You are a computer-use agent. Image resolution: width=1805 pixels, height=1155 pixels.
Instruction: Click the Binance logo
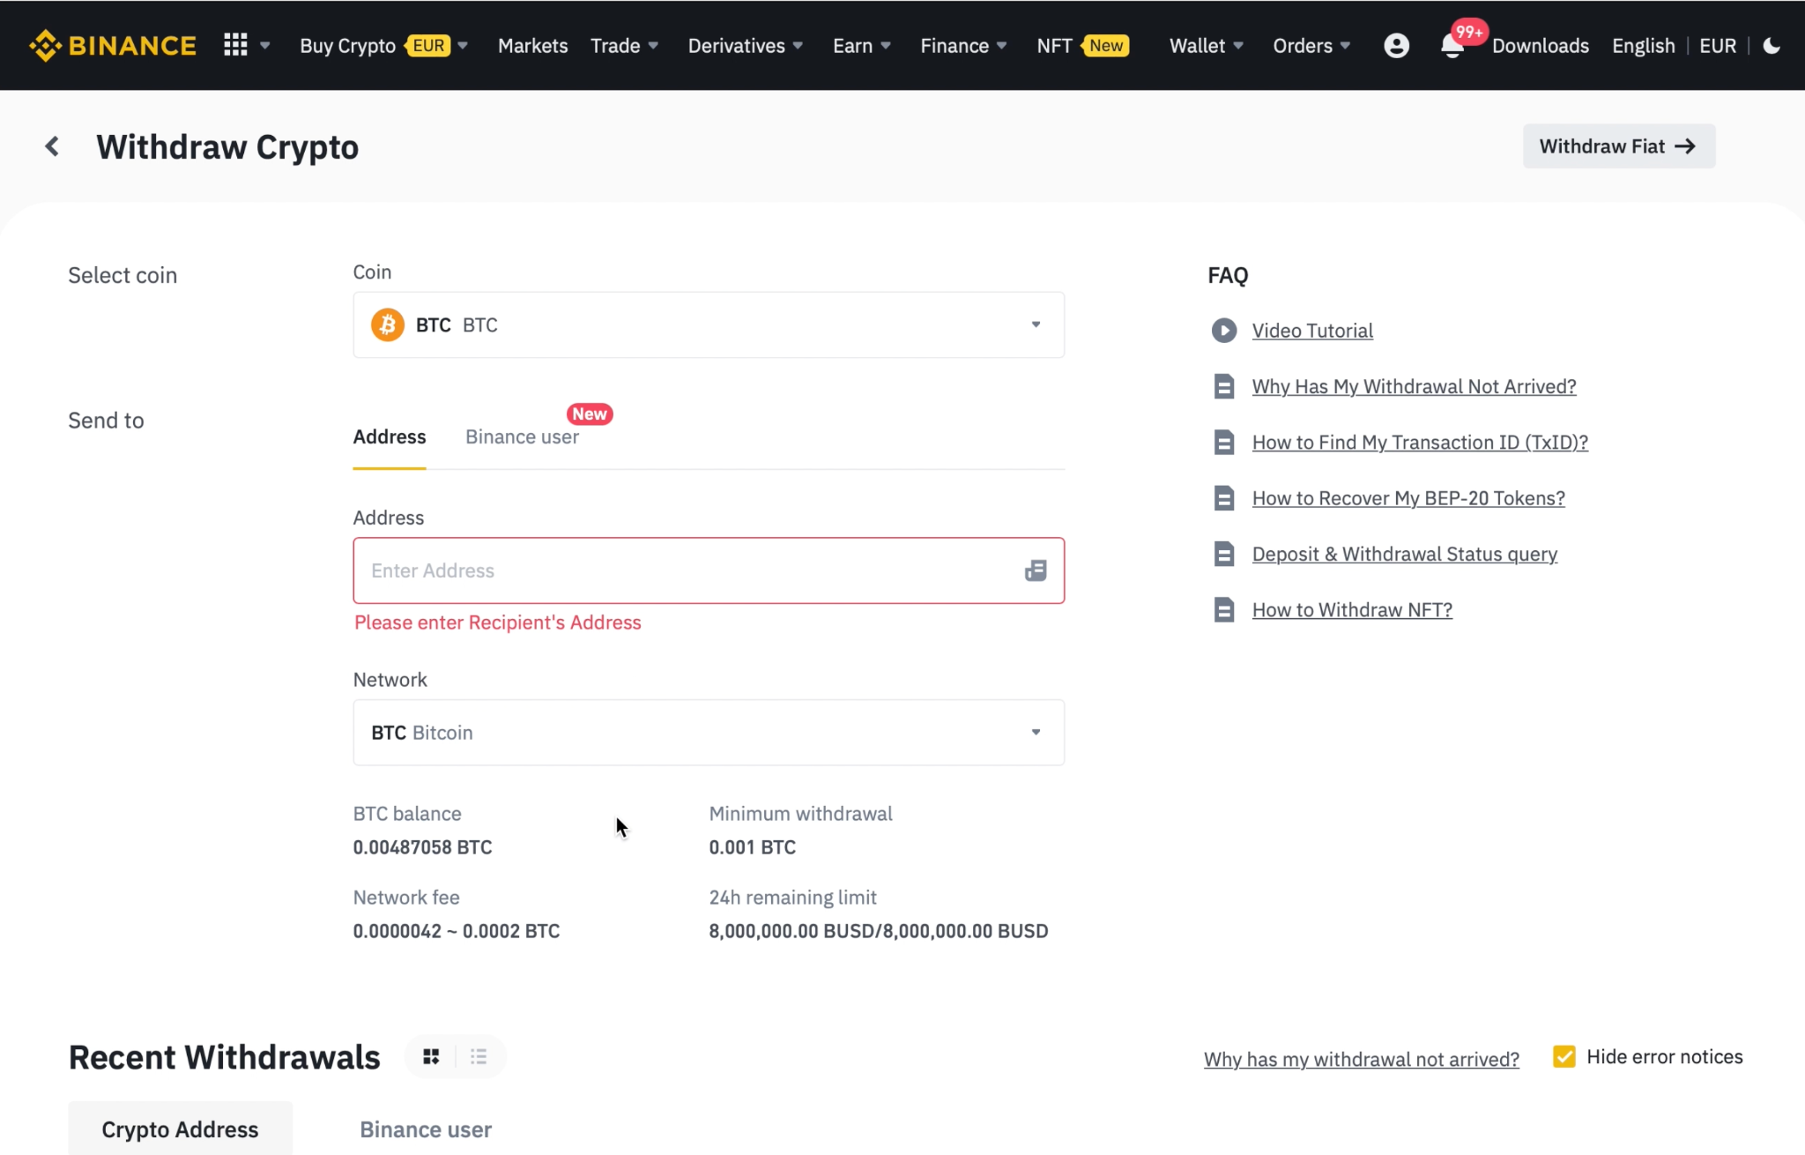click(x=113, y=45)
